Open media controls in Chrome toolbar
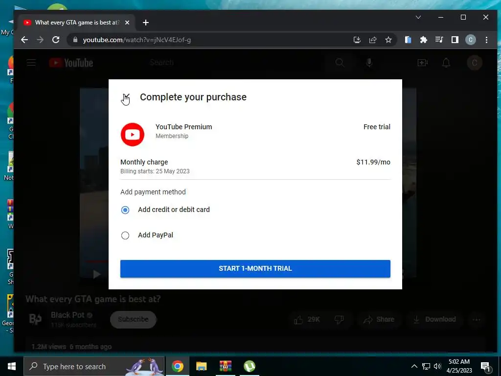 [x=439, y=40]
